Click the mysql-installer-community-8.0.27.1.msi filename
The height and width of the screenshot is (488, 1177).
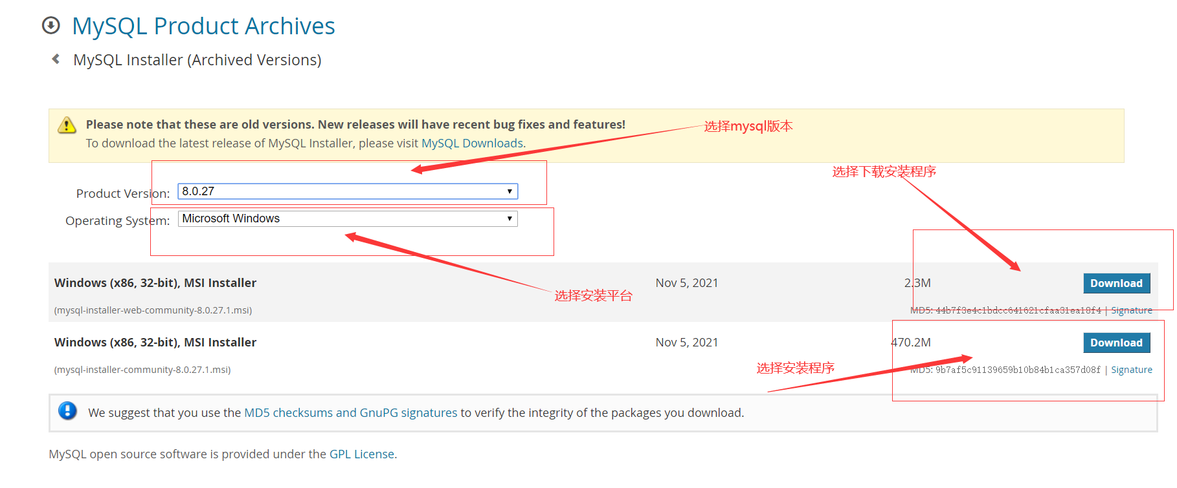point(142,370)
